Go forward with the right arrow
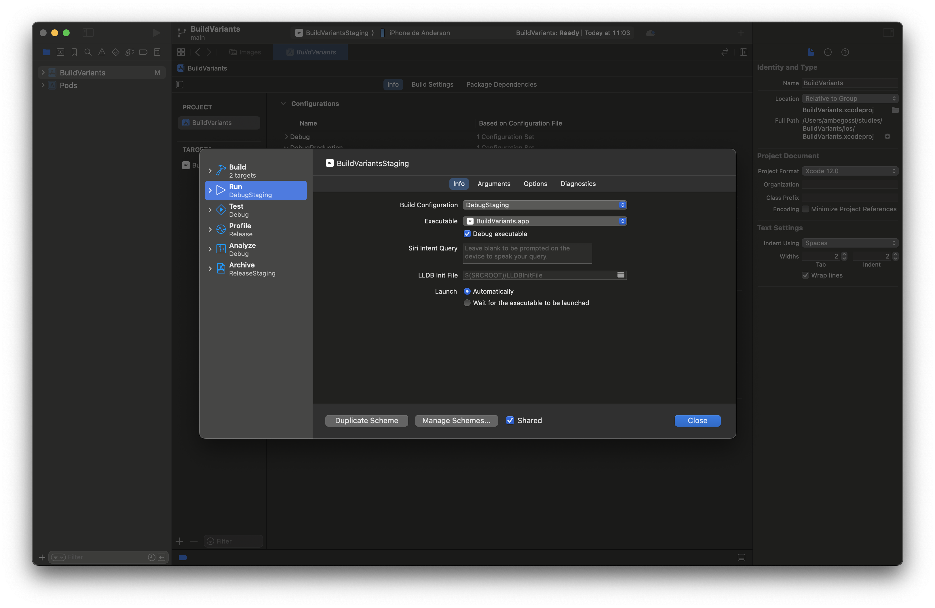The height and width of the screenshot is (608, 935). click(x=209, y=52)
